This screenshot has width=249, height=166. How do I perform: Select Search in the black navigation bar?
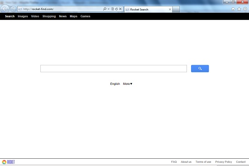pyautogui.click(x=10, y=16)
